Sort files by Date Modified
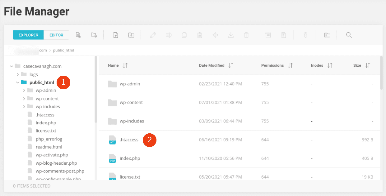This screenshot has width=386, height=196. [212, 65]
